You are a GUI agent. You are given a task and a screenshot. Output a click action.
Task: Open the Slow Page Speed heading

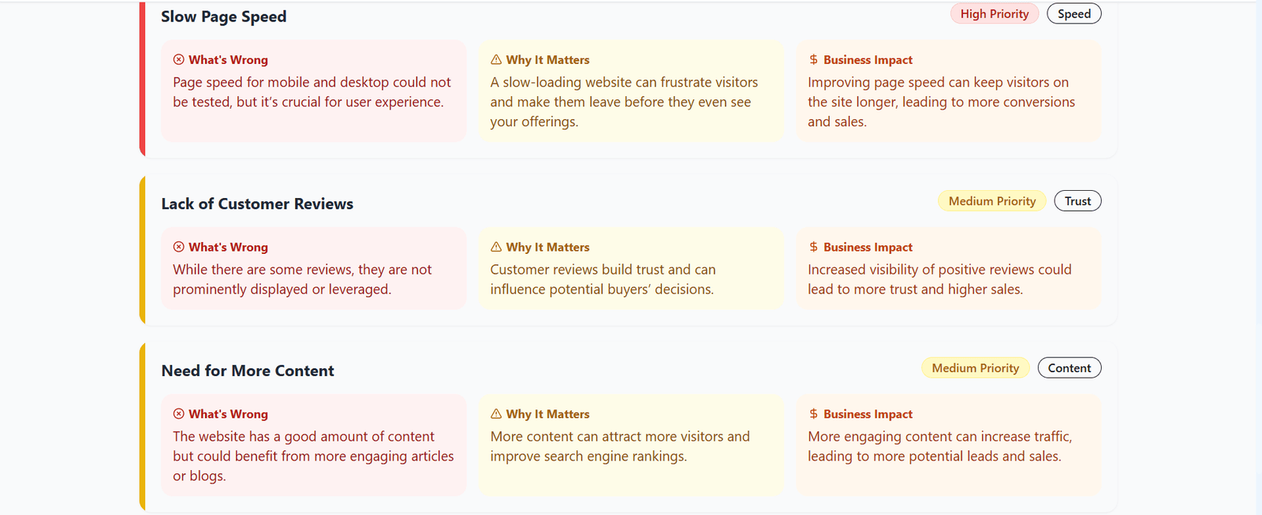tap(223, 16)
